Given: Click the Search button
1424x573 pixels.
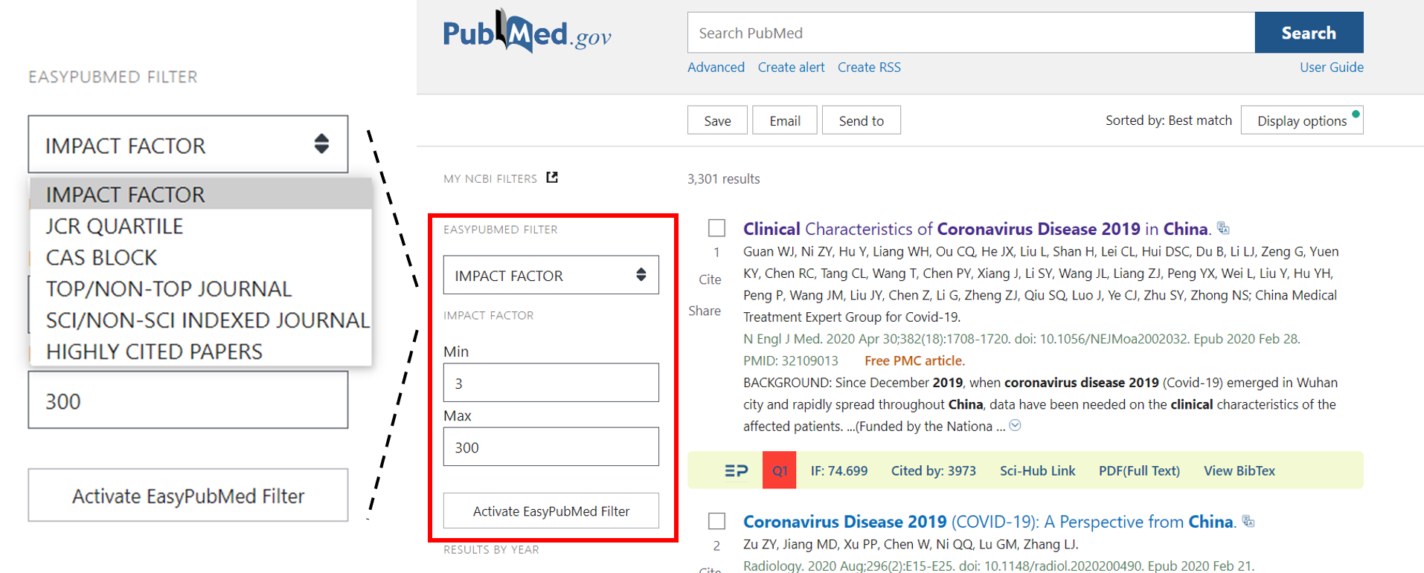Looking at the screenshot, I should pos(1309,33).
